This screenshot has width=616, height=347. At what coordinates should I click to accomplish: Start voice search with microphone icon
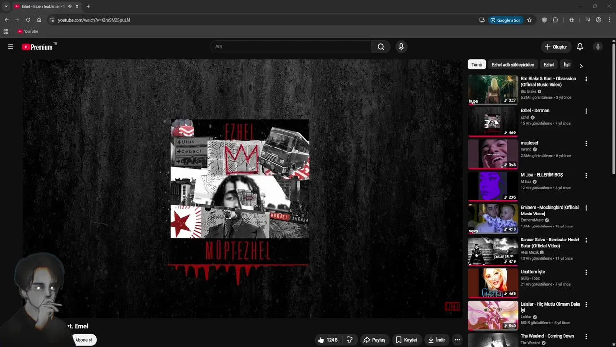point(401,47)
